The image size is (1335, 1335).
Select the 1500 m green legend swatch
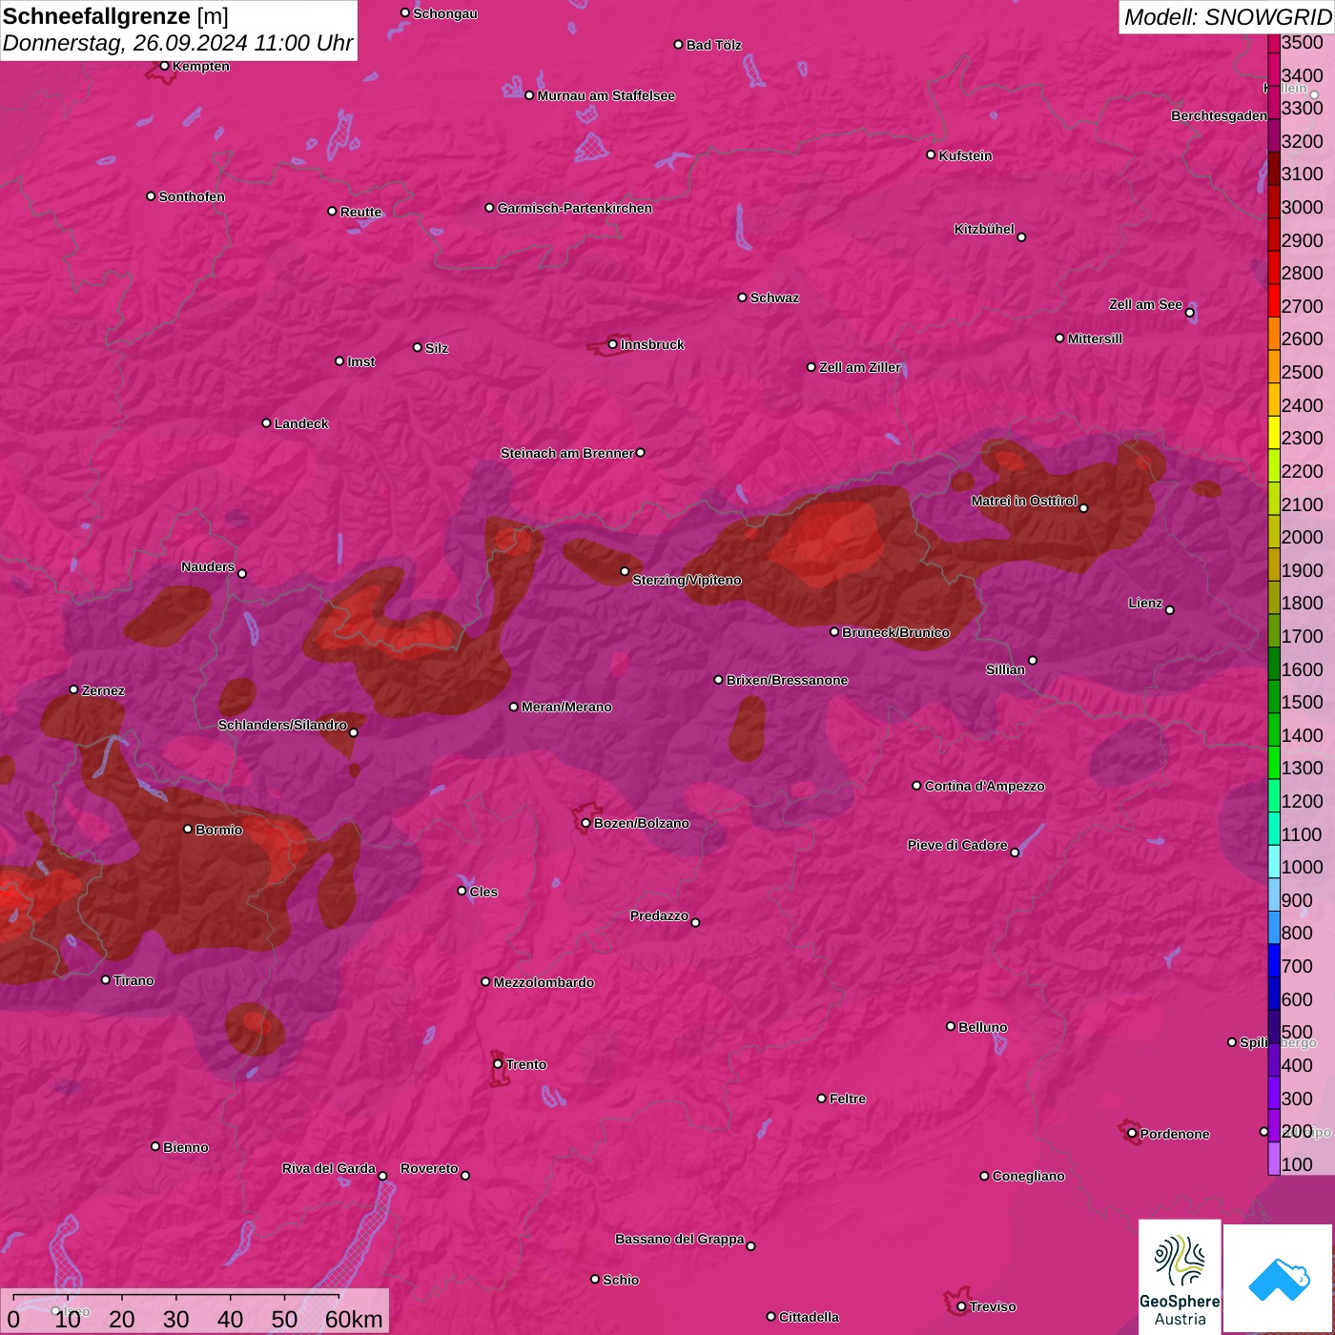[x=1274, y=696]
